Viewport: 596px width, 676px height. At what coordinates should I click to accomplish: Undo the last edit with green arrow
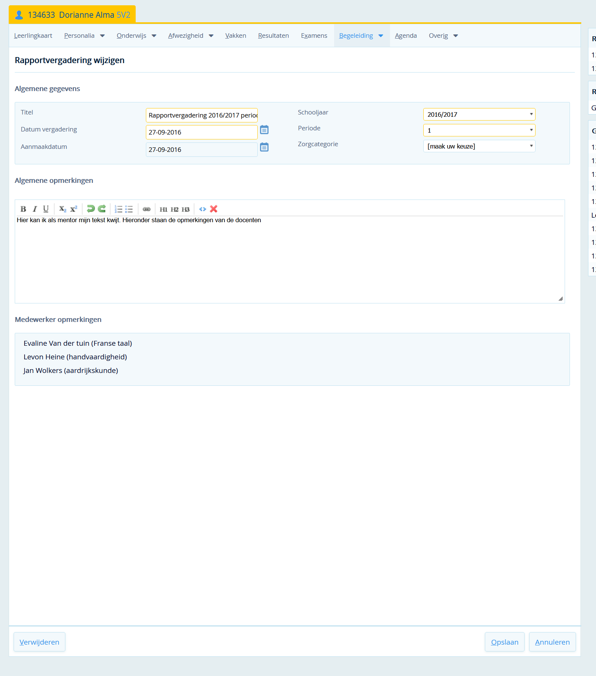tap(91, 209)
